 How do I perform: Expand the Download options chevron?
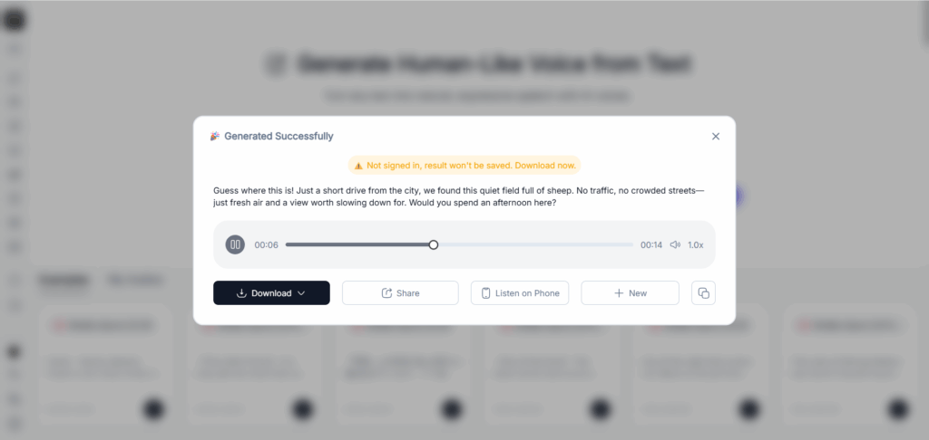(x=301, y=293)
